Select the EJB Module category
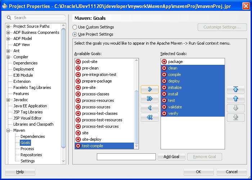 click(x=23, y=75)
